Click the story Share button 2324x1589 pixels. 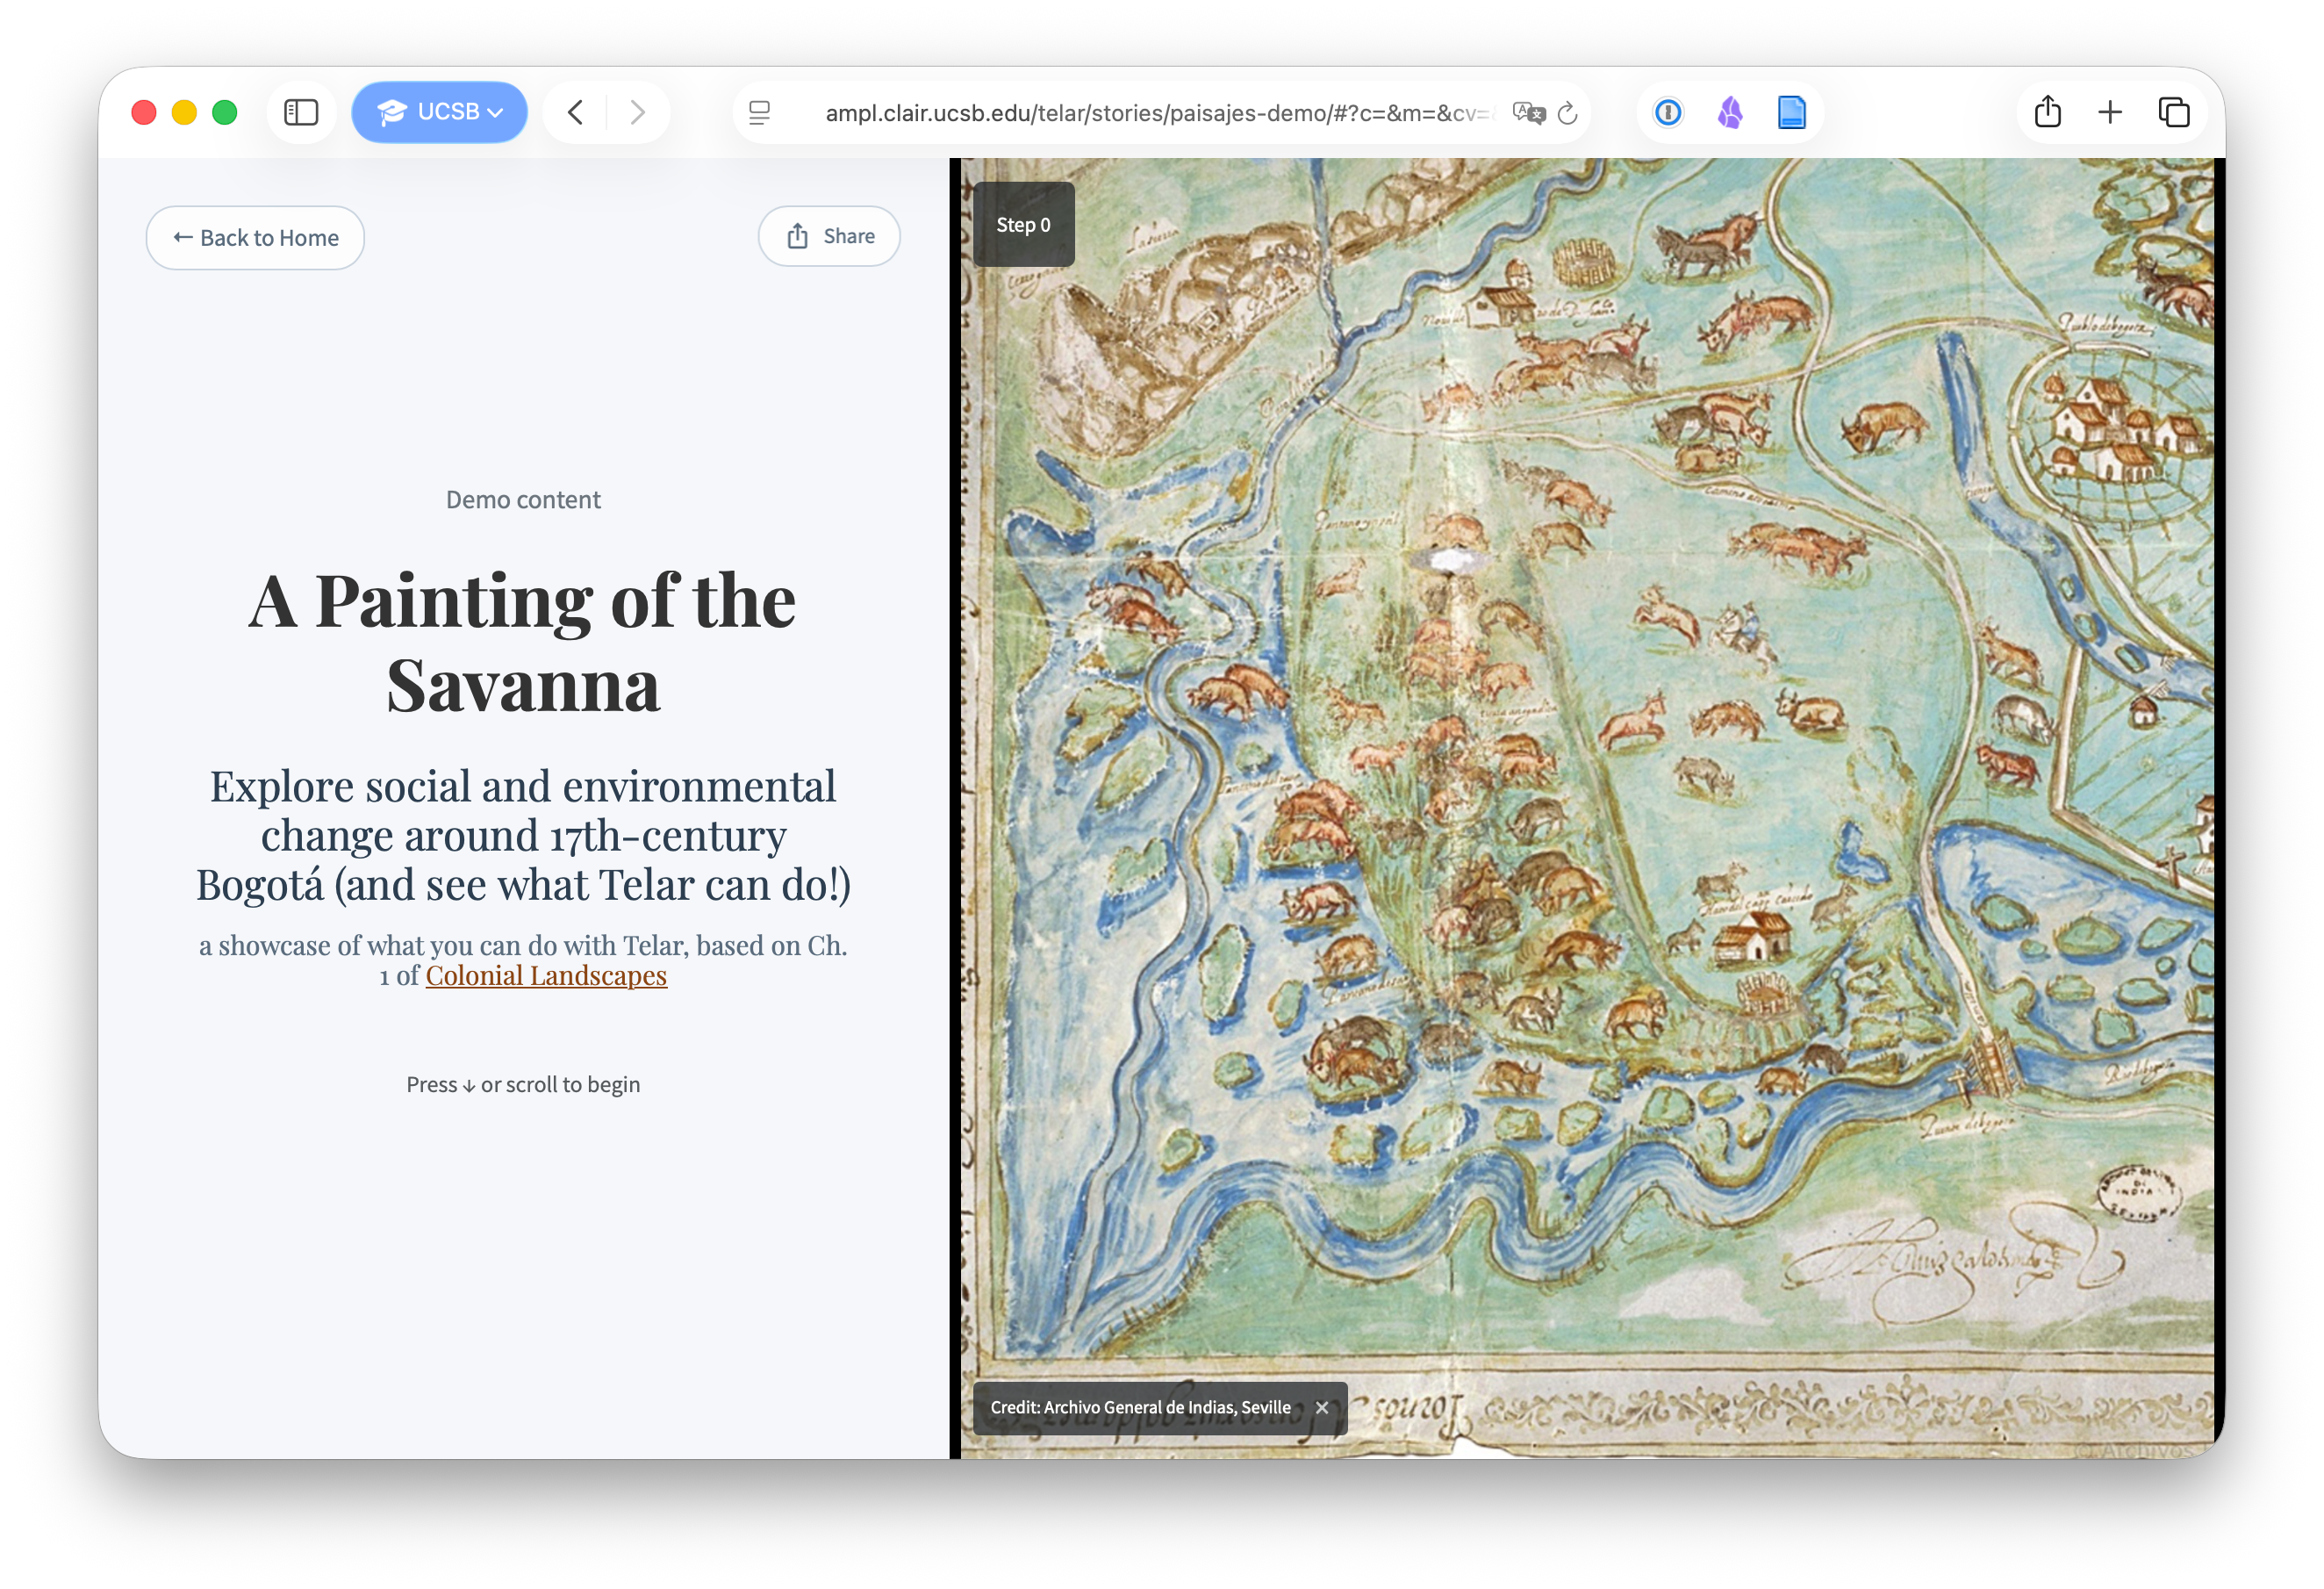coord(829,236)
